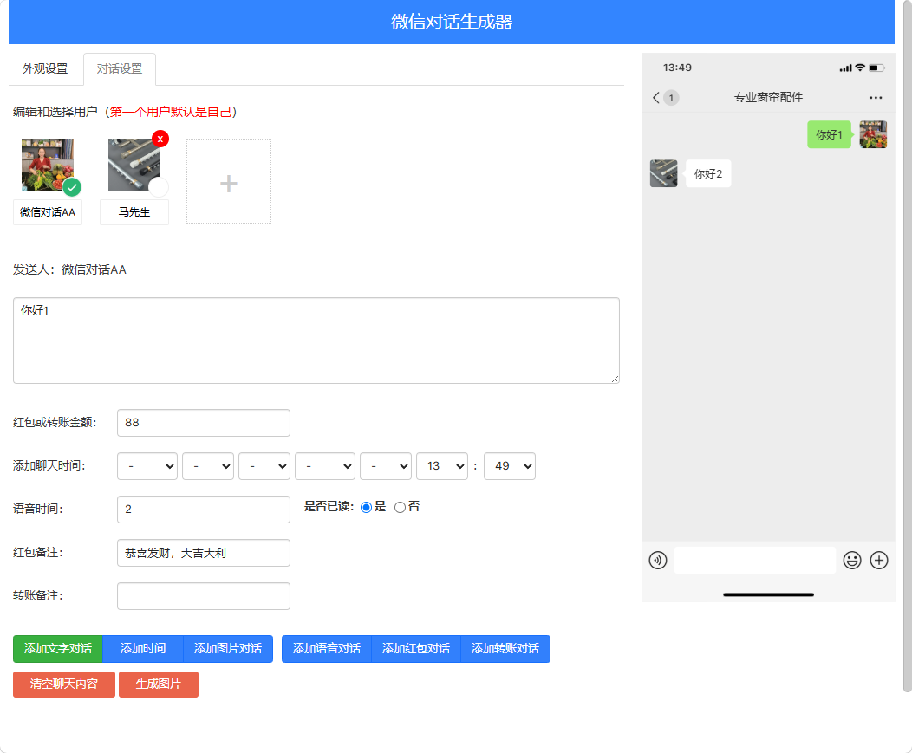Select the 微信对话AA user avatar
Viewport: 912px width, 753px height.
click(x=48, y=165)
